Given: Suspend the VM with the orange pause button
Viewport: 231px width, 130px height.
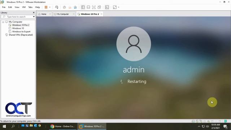Looking at the screenshot, I should point(46,7).
